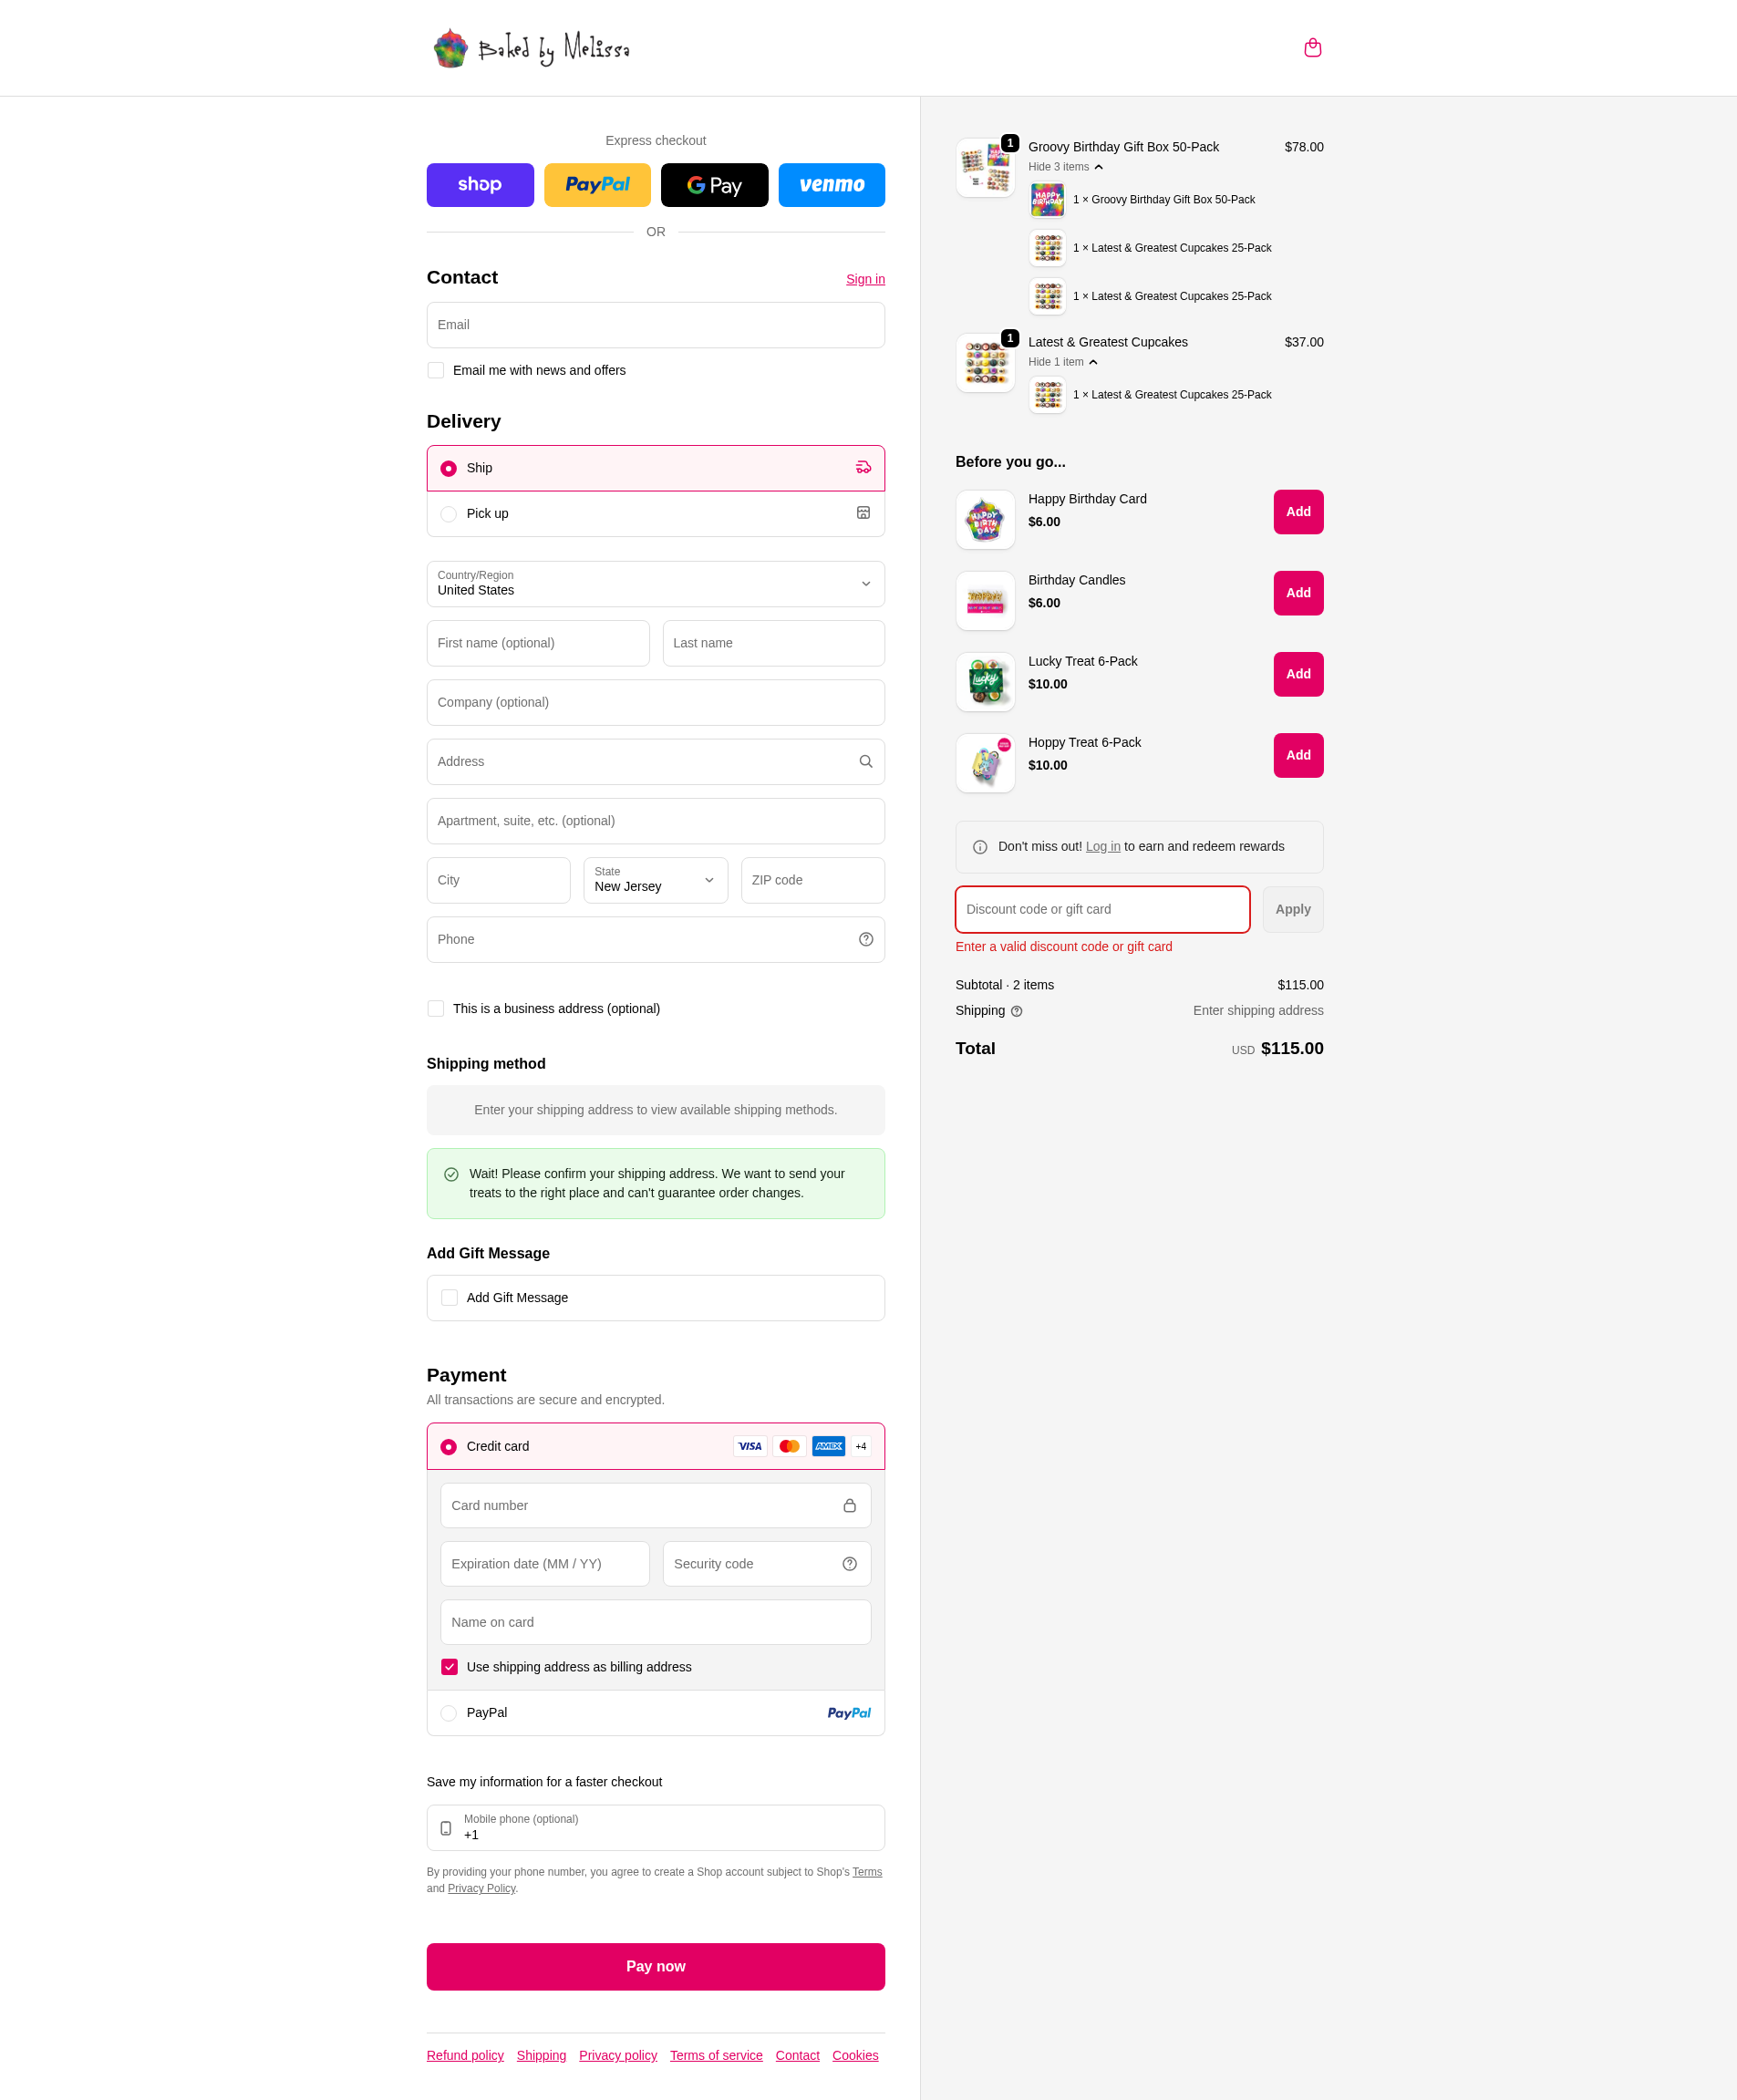The image size is (1737, 2100).
Task: Collapse the Hide 3 items list
Action: (1065, 167)
